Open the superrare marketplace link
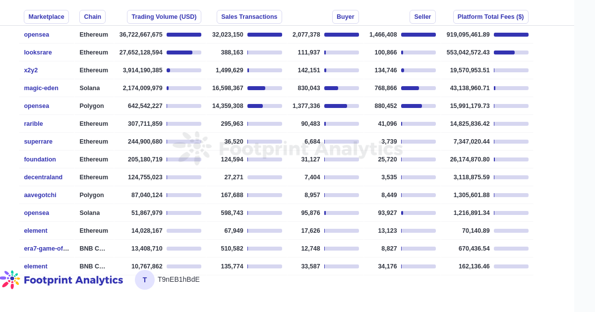595x312 pixels. coord(38,142)
